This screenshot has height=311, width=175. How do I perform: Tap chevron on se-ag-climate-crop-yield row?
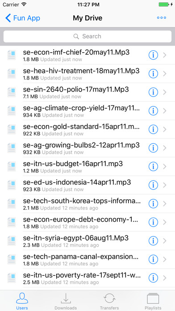pyautogui.click(x=164, y=111)
